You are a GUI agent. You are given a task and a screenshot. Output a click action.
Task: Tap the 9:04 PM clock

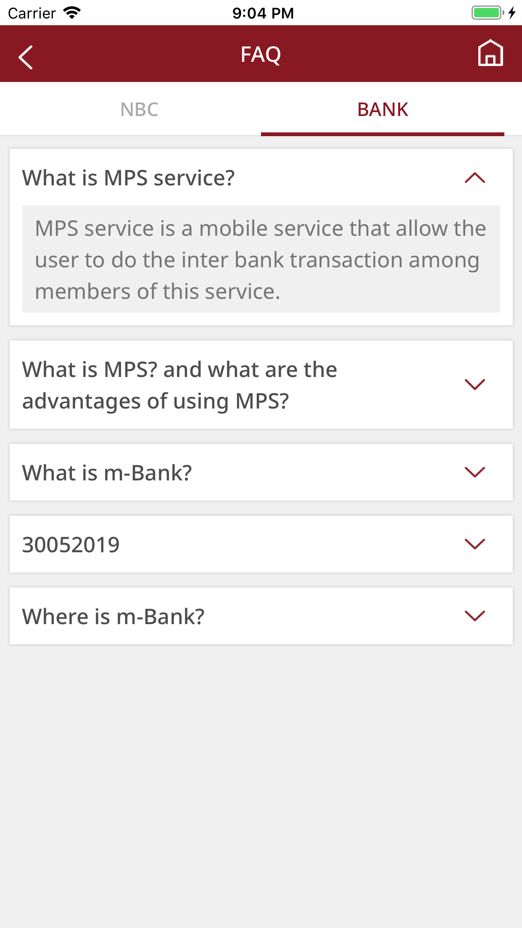point(263,13)
